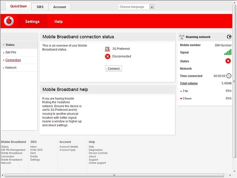Click the horizontal scrollbar at bottom
The image size is (237, 178).
pos(114,175)
